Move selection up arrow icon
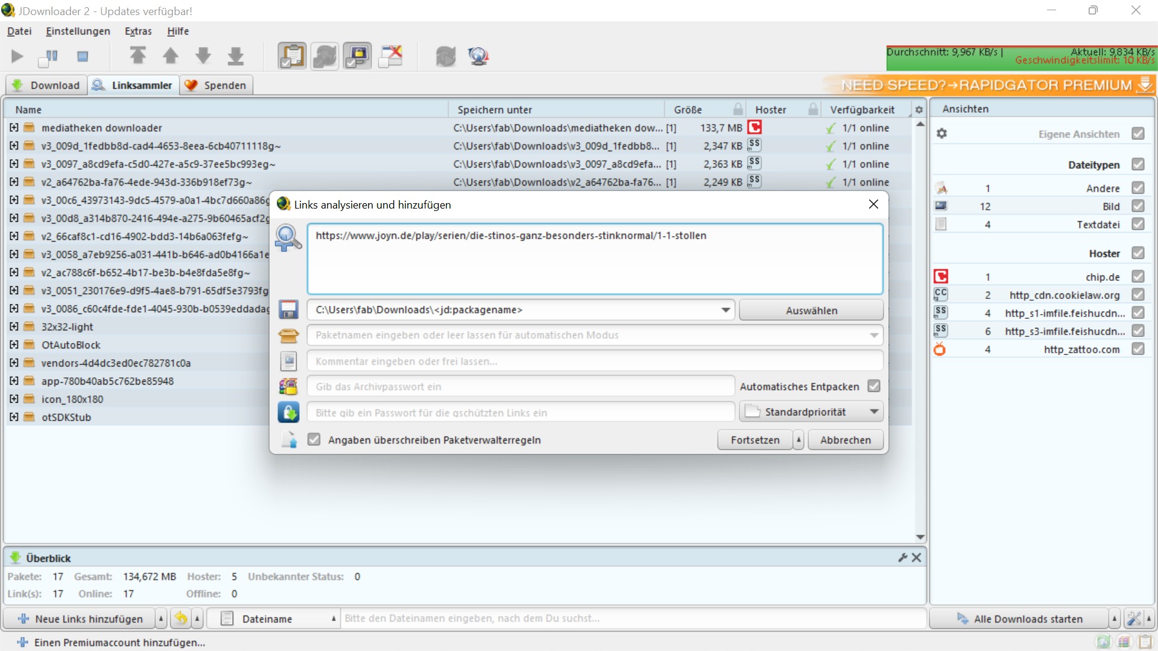This screenshot has height=651, width=1158. tap(171, 56)
